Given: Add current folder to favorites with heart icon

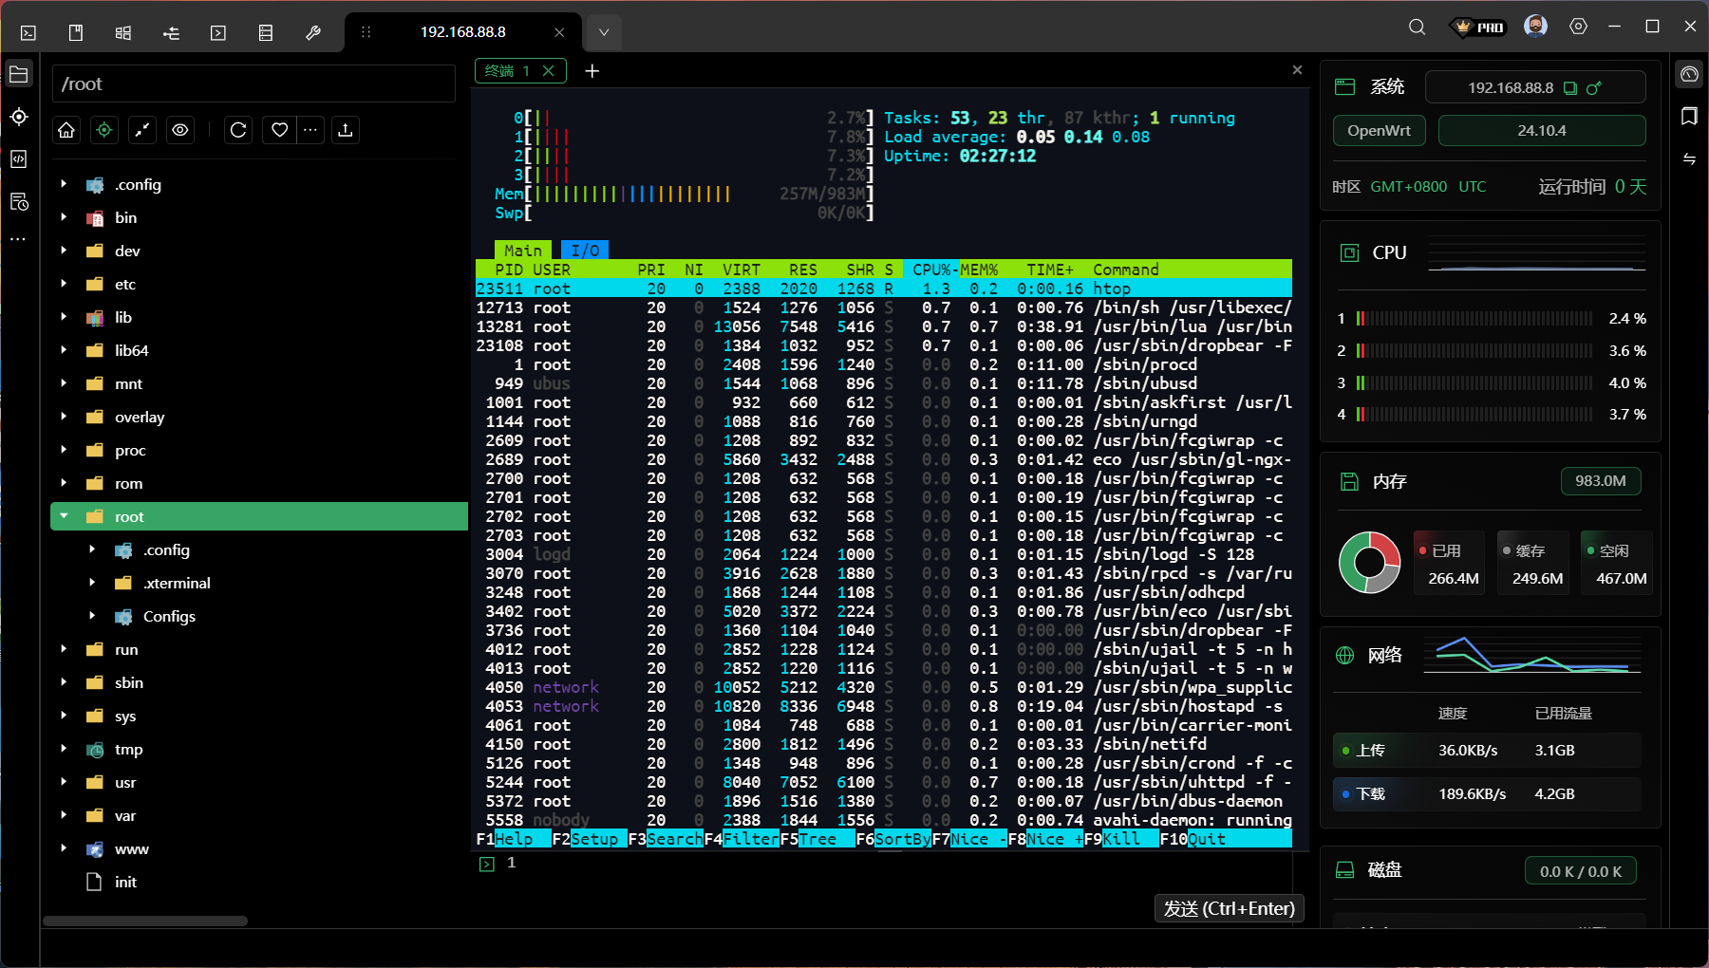Looking at the screenshot, I should (x=279, y=130).
